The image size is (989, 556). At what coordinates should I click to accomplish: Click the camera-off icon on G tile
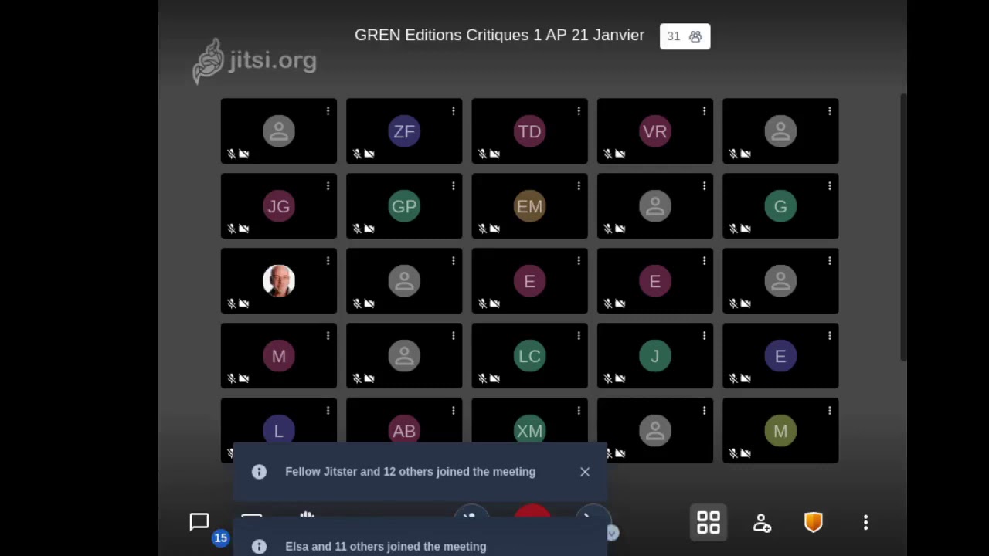[746, 229]
